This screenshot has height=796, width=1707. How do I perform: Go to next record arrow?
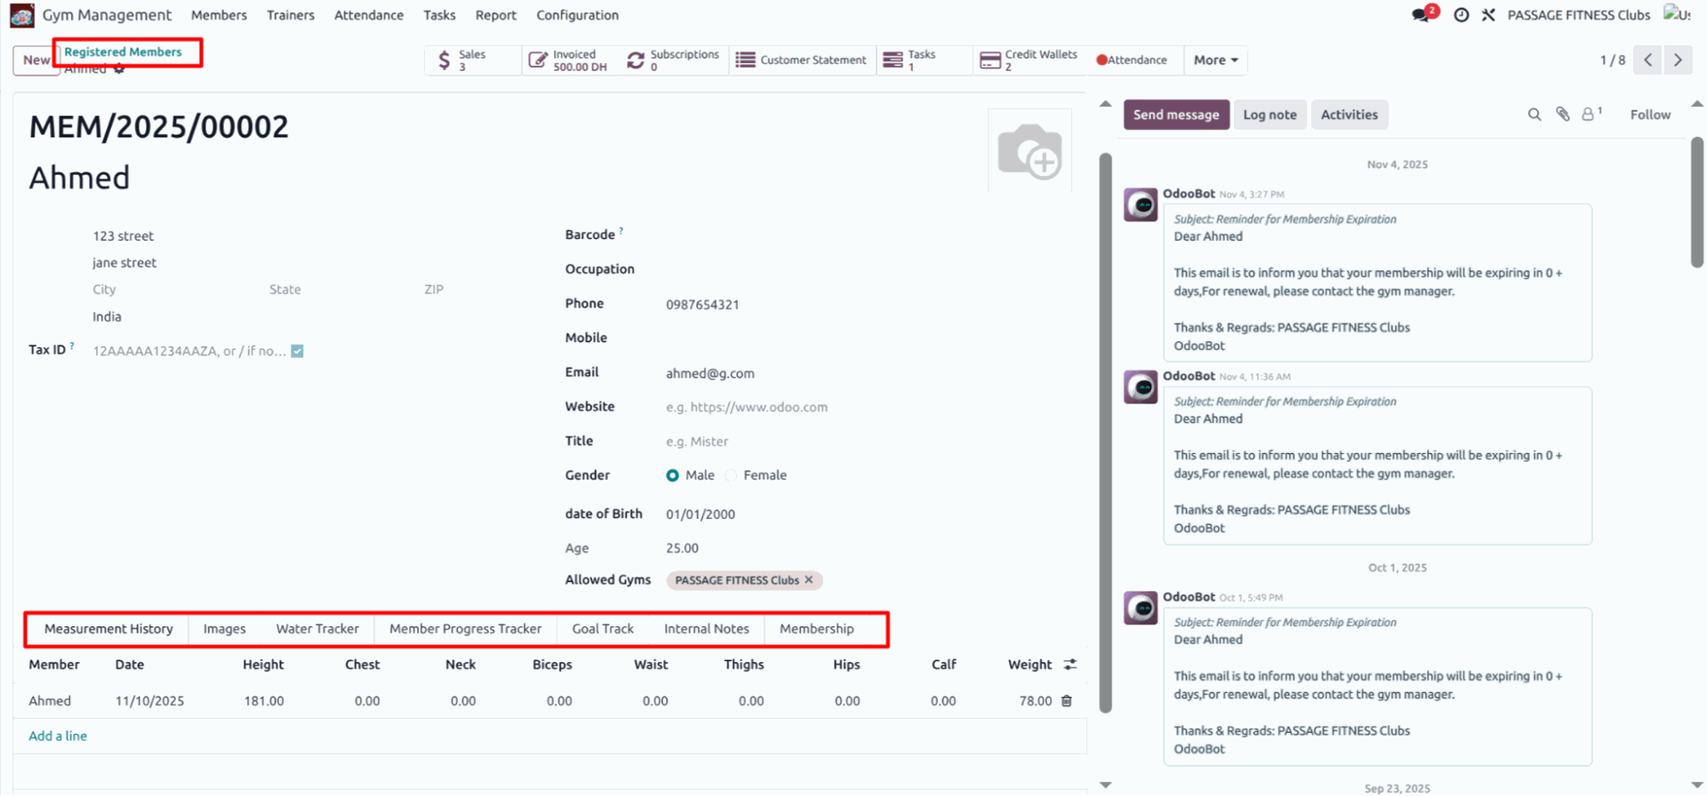pyautogui.click(x=1678, y=60)
